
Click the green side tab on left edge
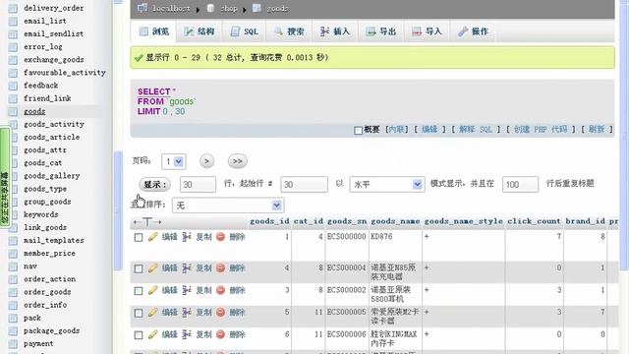(x=5, y=177)
